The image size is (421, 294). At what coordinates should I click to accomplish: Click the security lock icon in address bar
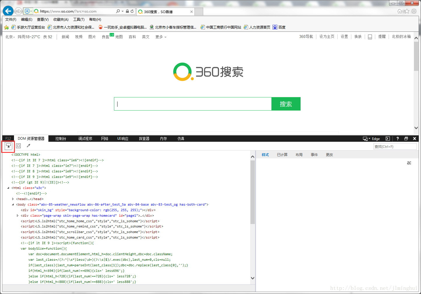[127, 11]
